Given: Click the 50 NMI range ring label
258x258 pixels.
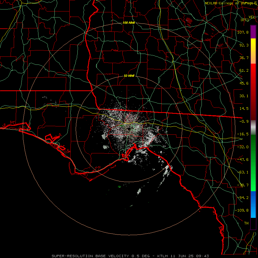Looking at the screenshot, I should click(x=129, y=76).
